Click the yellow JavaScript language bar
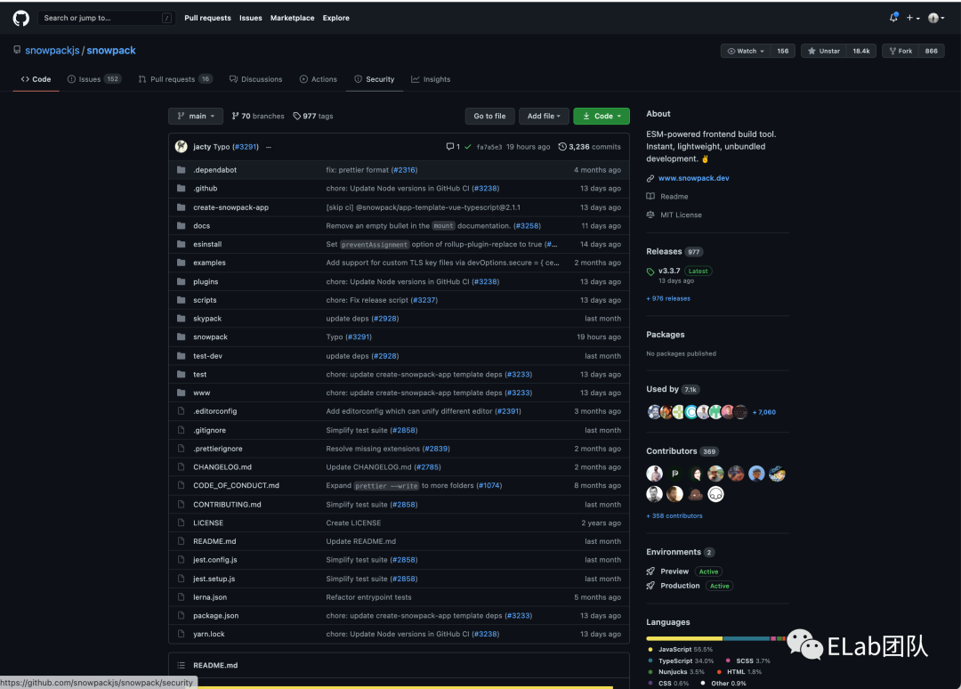Image resolution: width=961 pixels, height=689 pixels. 684,639
